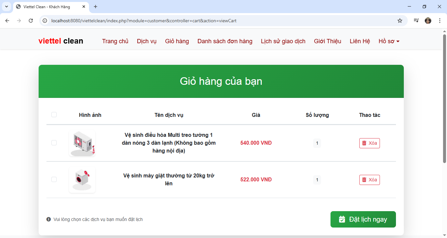
Task: View site information icon in address bar
Action: (x=45, y=21)
